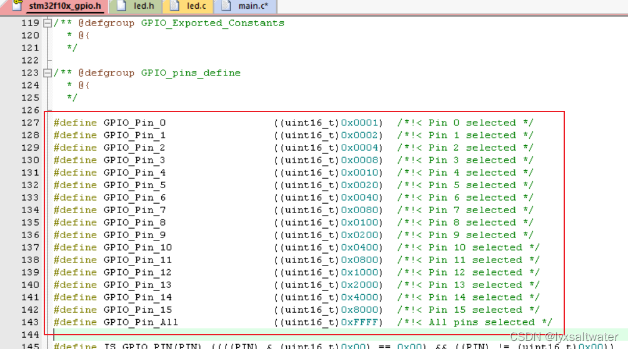Click the hex value 0x0001

[x=359, y=123]
